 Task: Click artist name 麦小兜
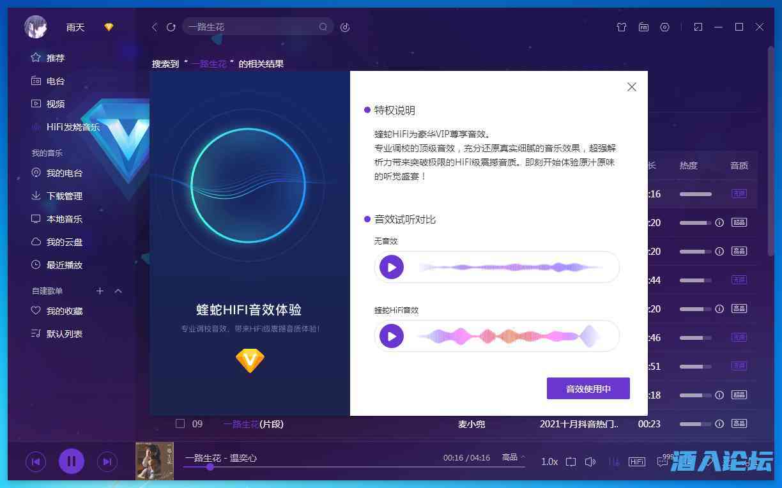471,423
